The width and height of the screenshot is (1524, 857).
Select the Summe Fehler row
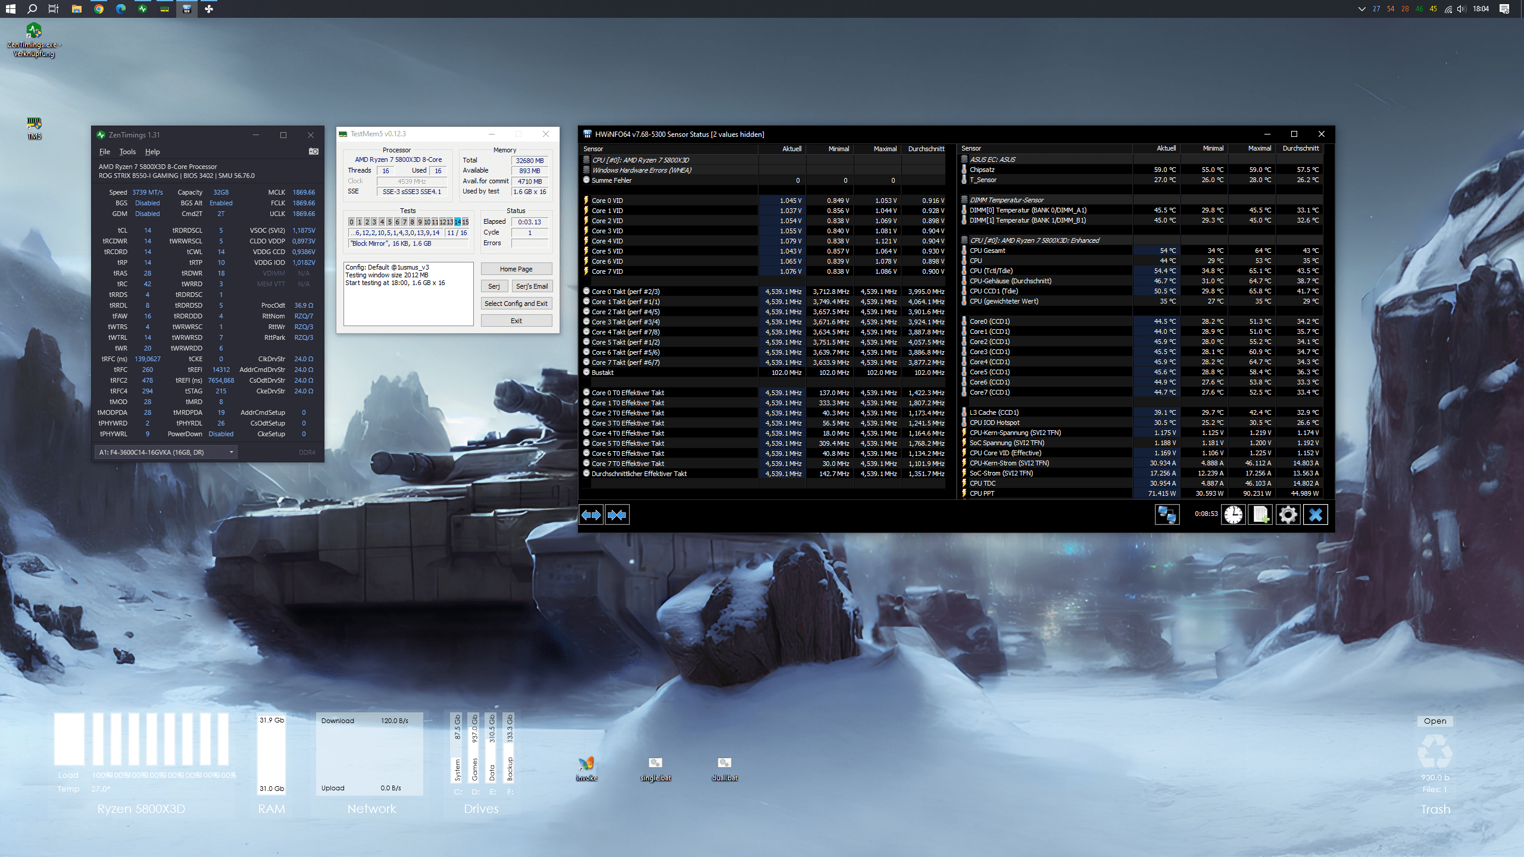click(763, 180)
